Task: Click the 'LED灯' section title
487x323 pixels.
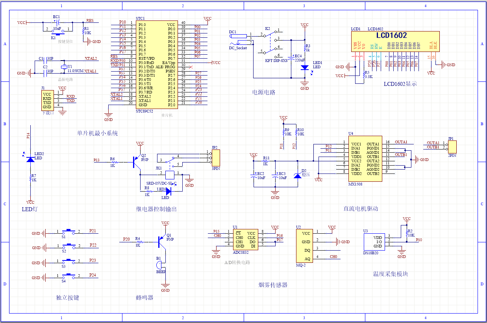Action: tap(30, 209)
